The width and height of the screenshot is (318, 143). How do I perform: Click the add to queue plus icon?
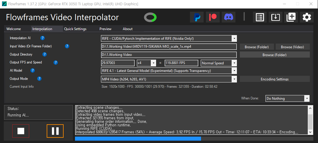(291, 17)
